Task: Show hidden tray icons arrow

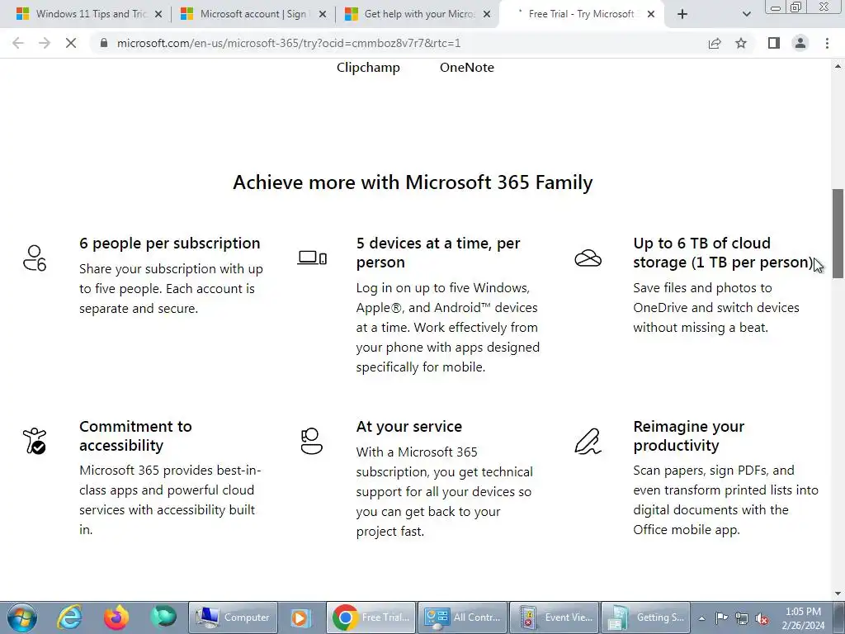Action: coord(701,617)
